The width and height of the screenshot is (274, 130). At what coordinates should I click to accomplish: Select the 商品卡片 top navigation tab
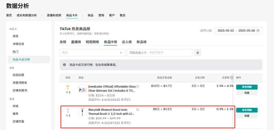point(72,15)
